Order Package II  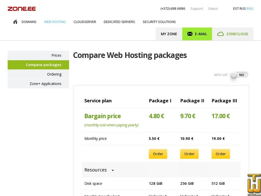pyautogui.click(x=189, y=154)
